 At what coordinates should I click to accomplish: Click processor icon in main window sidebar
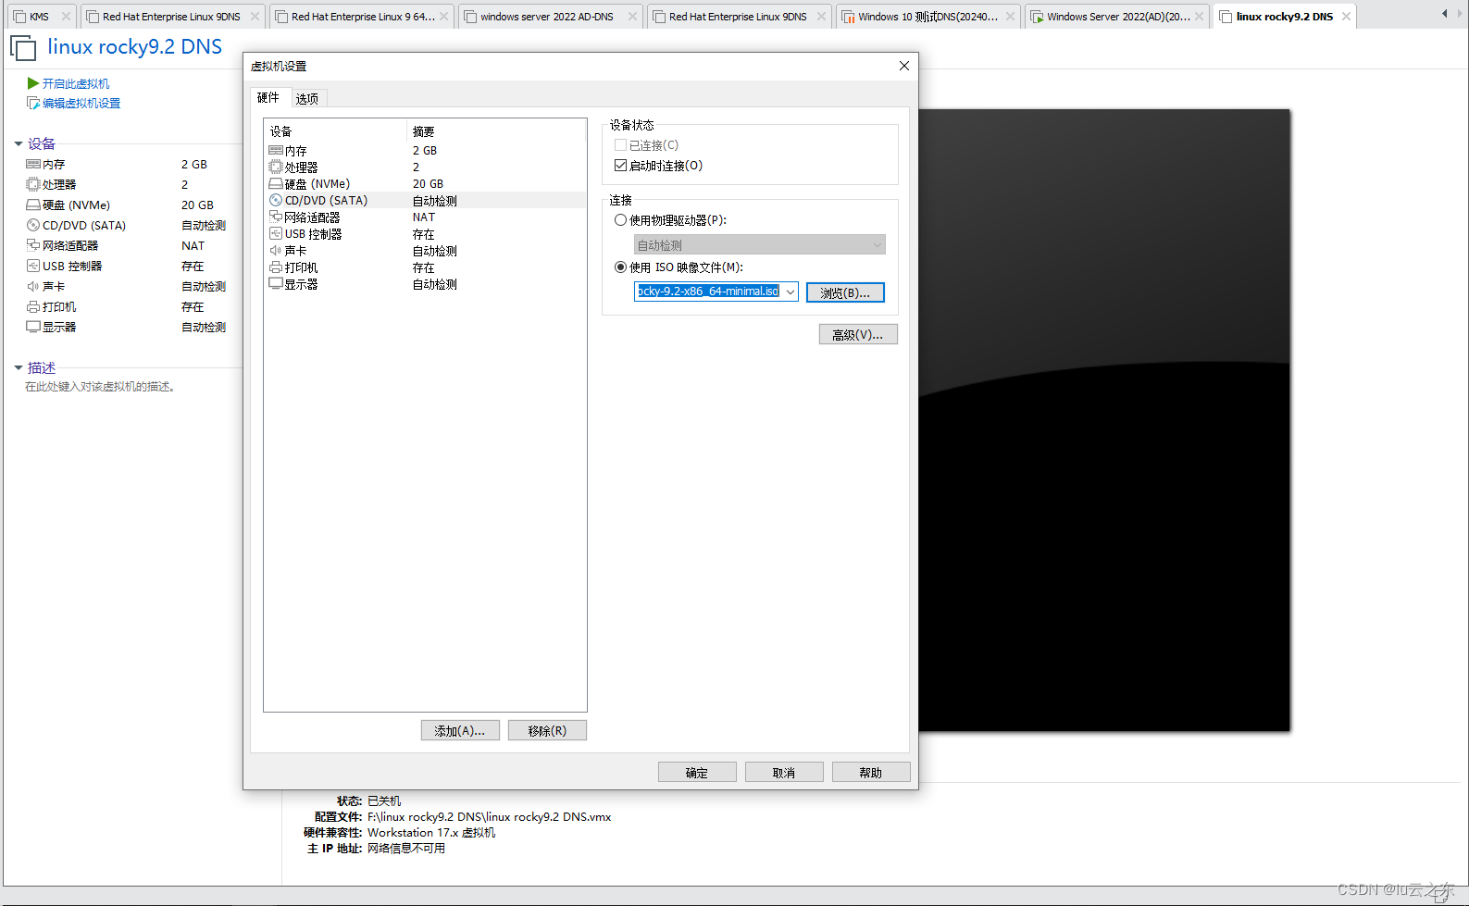click(x=33, y=184)
